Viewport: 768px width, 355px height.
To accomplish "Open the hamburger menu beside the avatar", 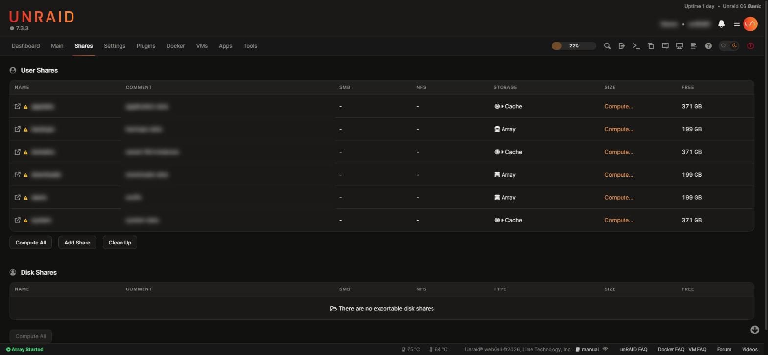I will coord(736,24).
